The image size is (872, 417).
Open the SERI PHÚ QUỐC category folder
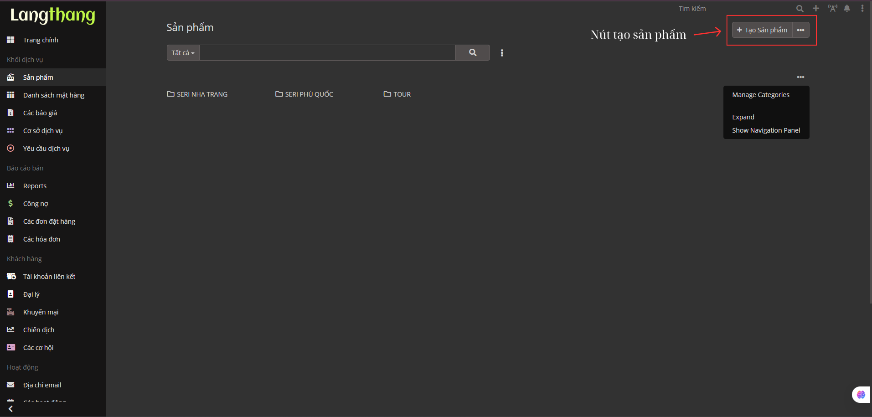[x=304, y=94]
